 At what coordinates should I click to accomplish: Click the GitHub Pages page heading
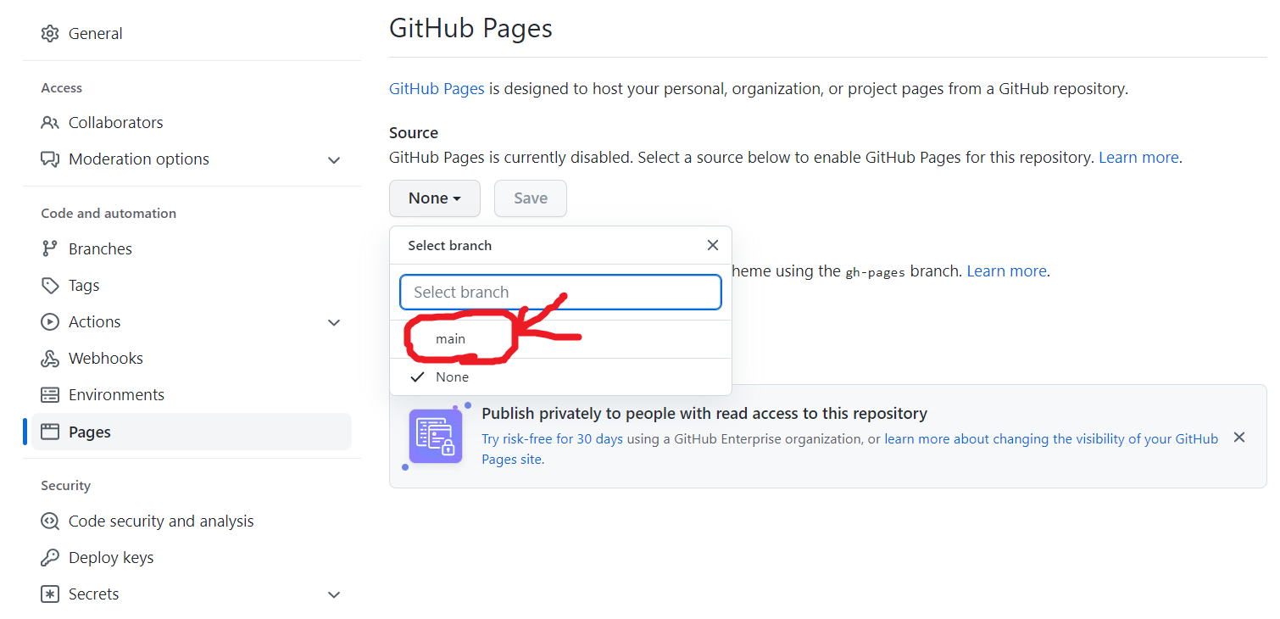click(470, 28)
